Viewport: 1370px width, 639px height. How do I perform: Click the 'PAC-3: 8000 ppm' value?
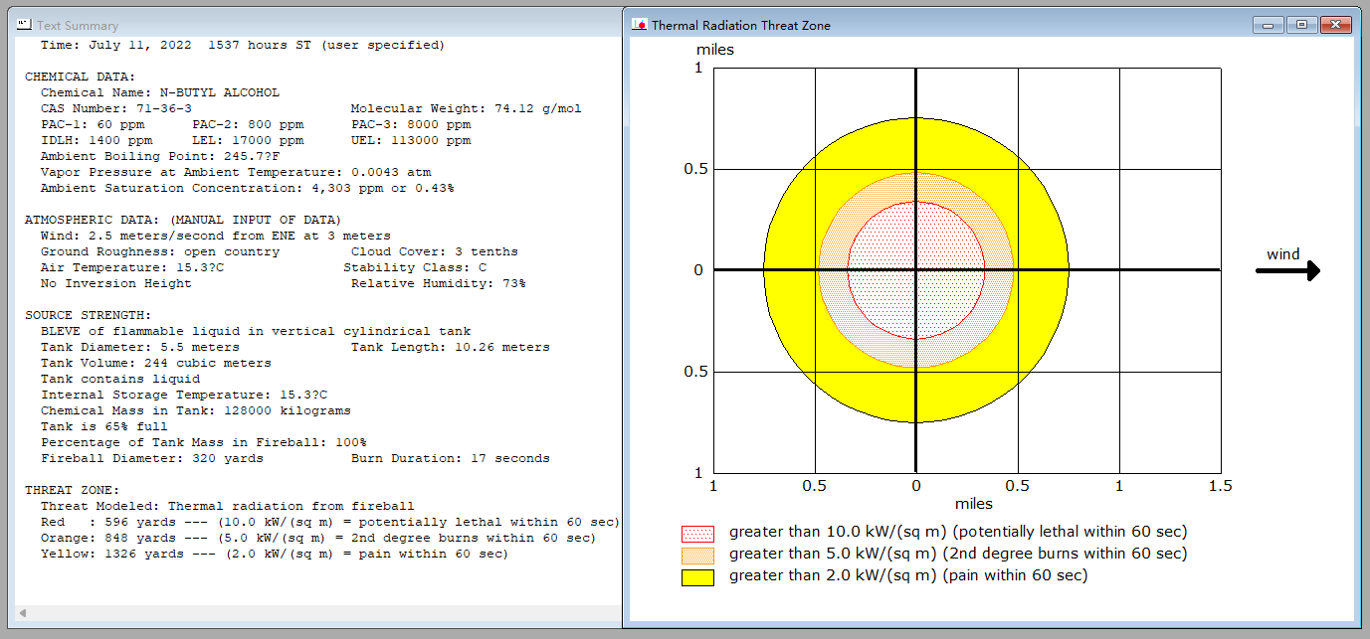click(x=411, y=124)
